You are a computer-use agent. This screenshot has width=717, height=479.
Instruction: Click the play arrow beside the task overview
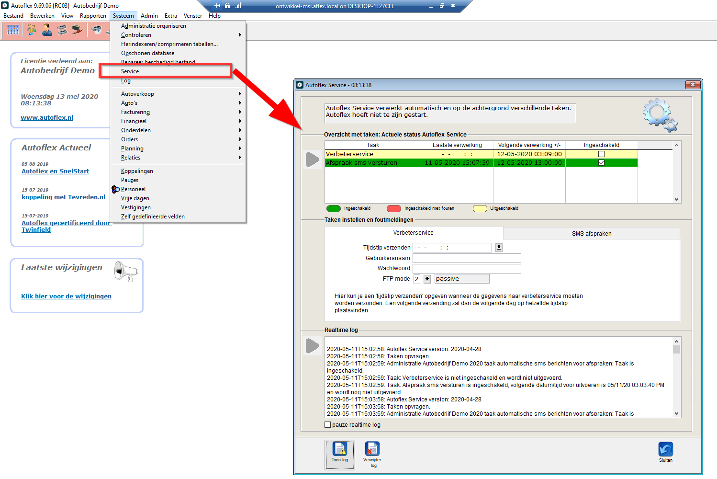[312, 160]
